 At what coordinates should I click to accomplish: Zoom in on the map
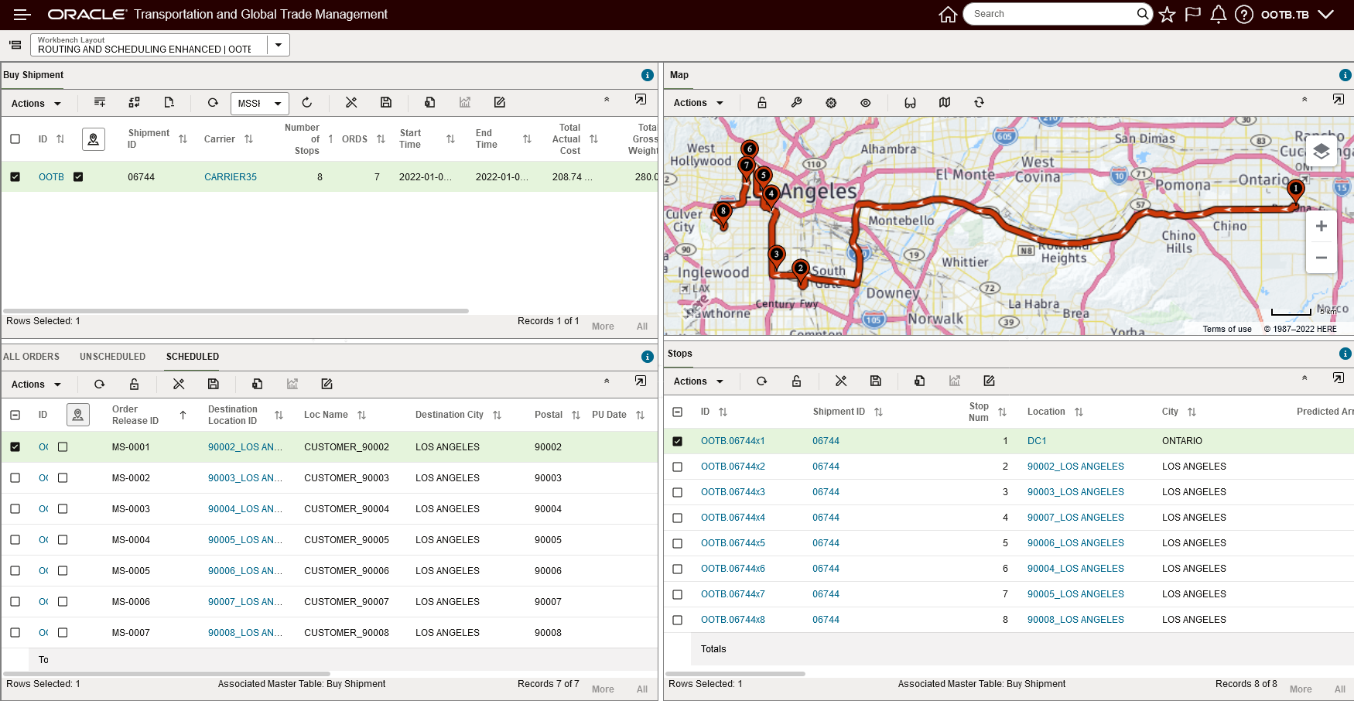point(1321,227)
